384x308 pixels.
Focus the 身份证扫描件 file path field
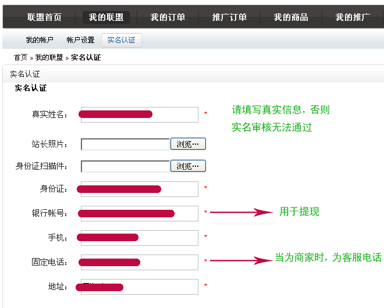125,166
